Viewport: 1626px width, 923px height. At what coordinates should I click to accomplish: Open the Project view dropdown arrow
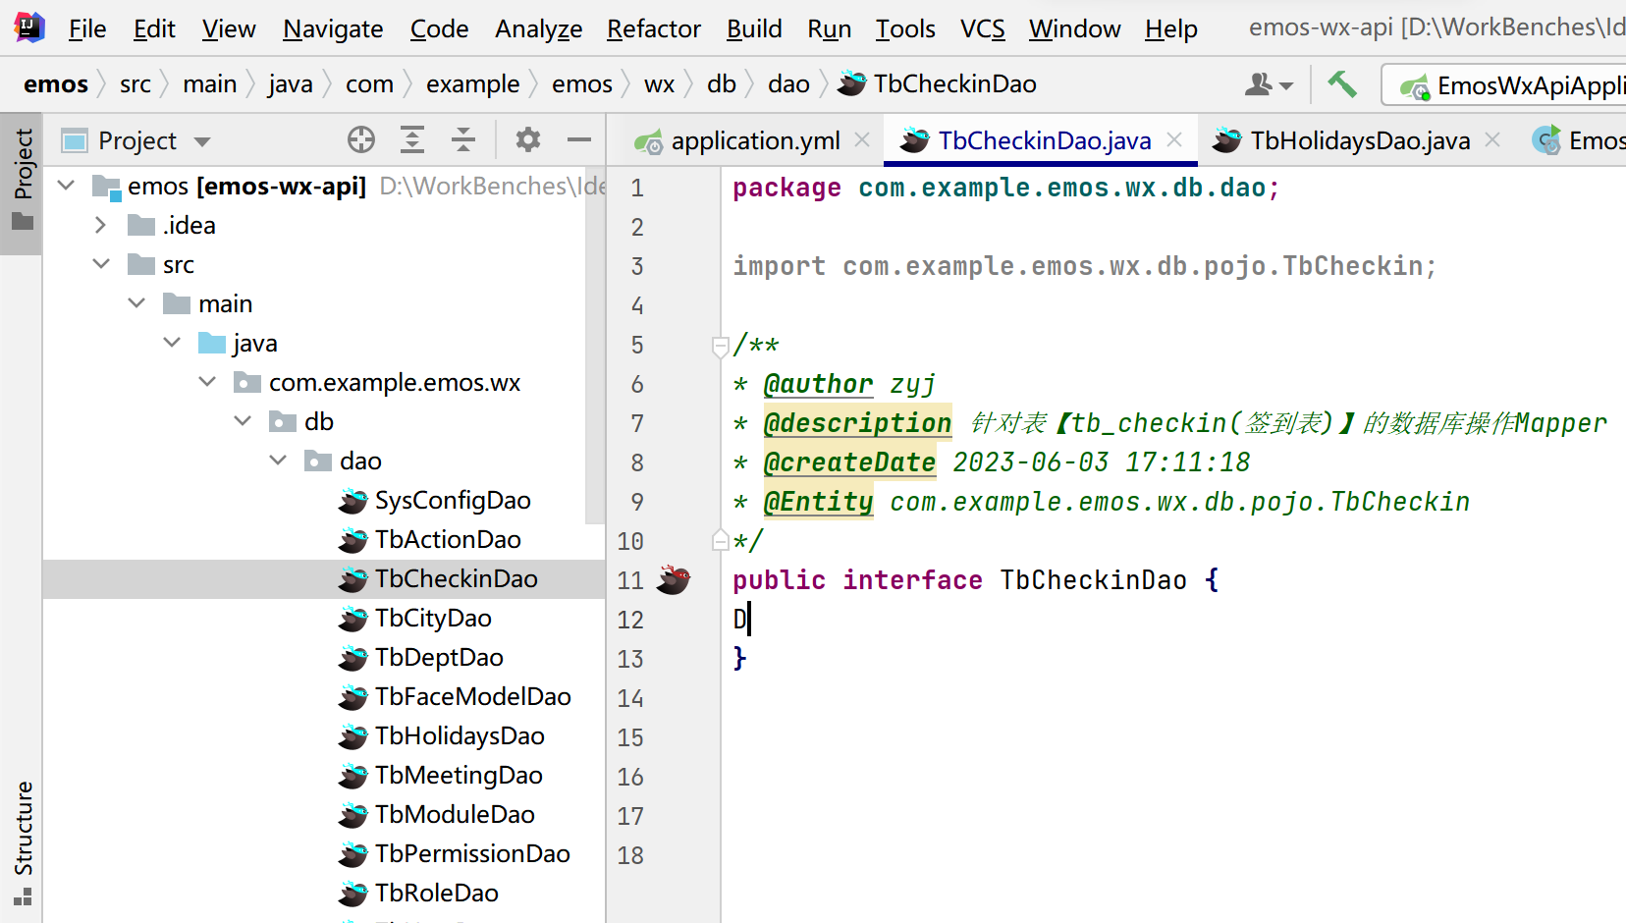tap(202, 141)
